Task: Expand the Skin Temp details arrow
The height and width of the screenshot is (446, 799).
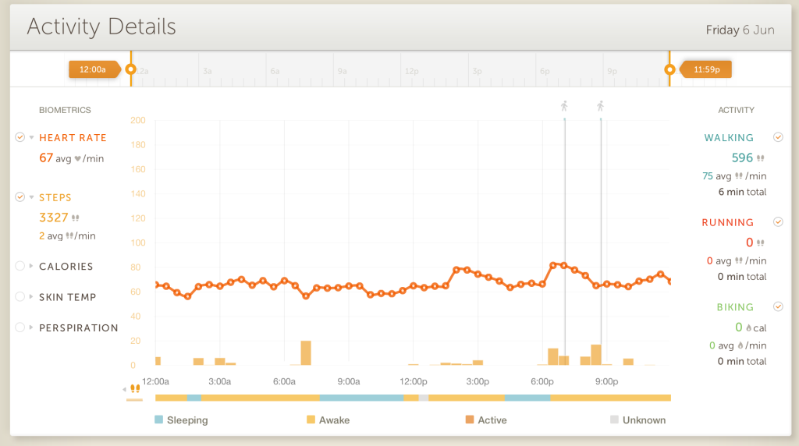Action: (x=31, y=297)
